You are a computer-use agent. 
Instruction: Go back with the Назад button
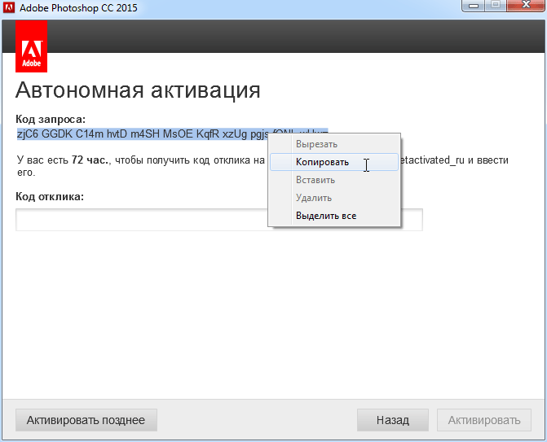click(x=393, y=420)
